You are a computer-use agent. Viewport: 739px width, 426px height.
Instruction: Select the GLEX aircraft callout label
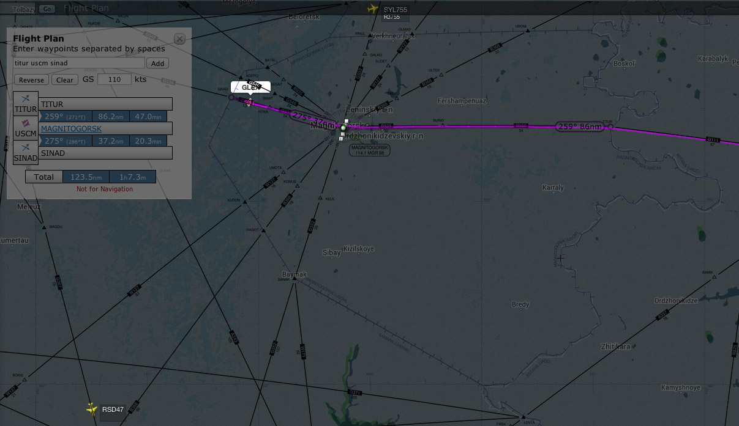250,87
